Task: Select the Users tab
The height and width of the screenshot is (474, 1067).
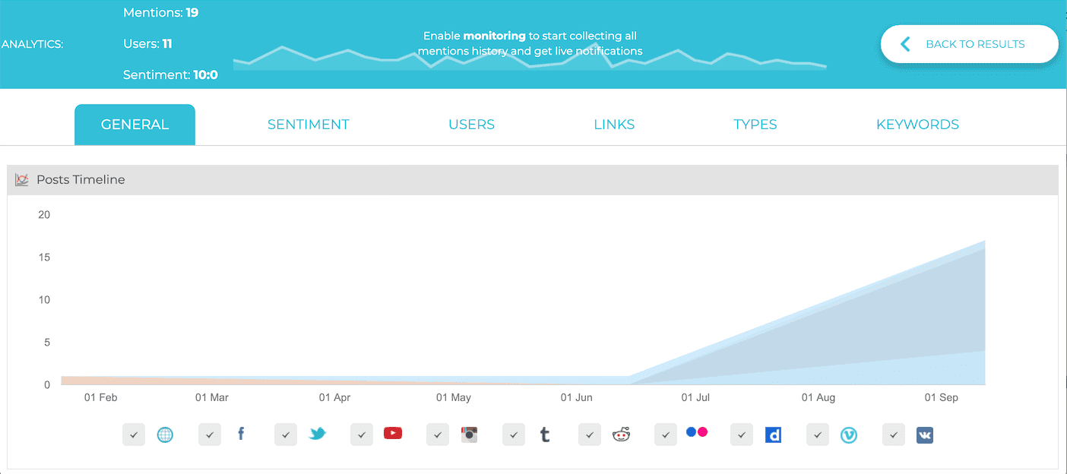Action: [x=472, y=125]
